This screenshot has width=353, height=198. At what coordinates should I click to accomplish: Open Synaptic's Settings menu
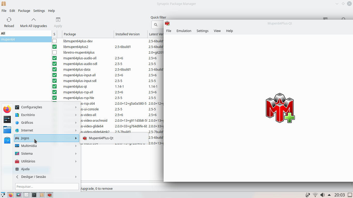click(39, 11)
